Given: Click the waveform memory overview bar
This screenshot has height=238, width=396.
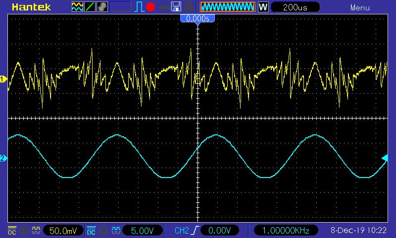Looking at the screenshot, I should 228,7.
